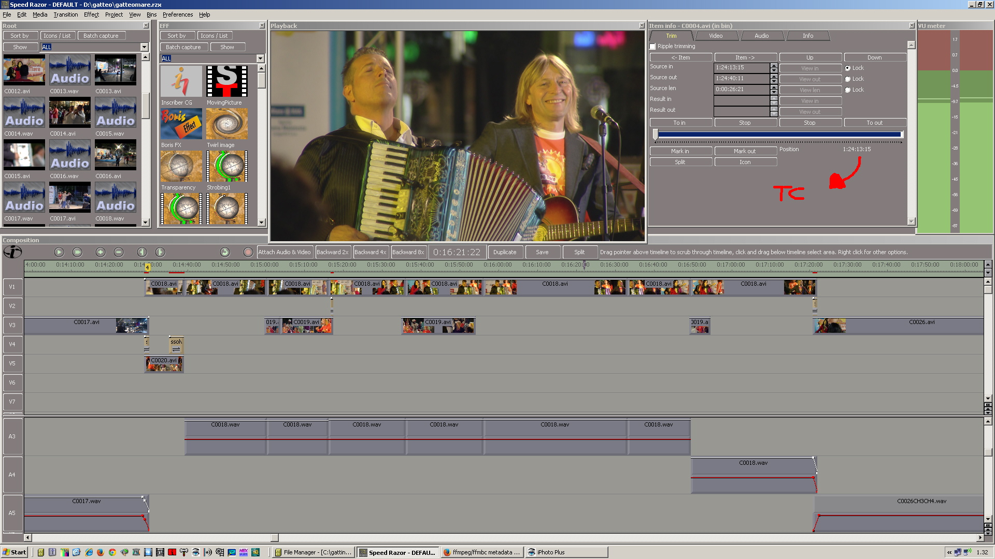Screen dimensions: 995x559
Task: Open the Transition menu
Action: tap(66, 14)
